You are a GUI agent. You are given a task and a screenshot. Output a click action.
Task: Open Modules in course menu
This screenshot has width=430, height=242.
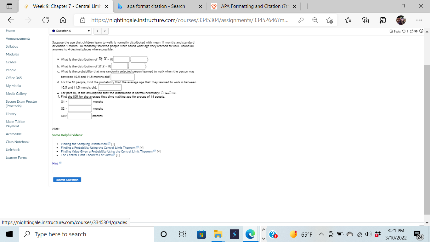[12, 54]
